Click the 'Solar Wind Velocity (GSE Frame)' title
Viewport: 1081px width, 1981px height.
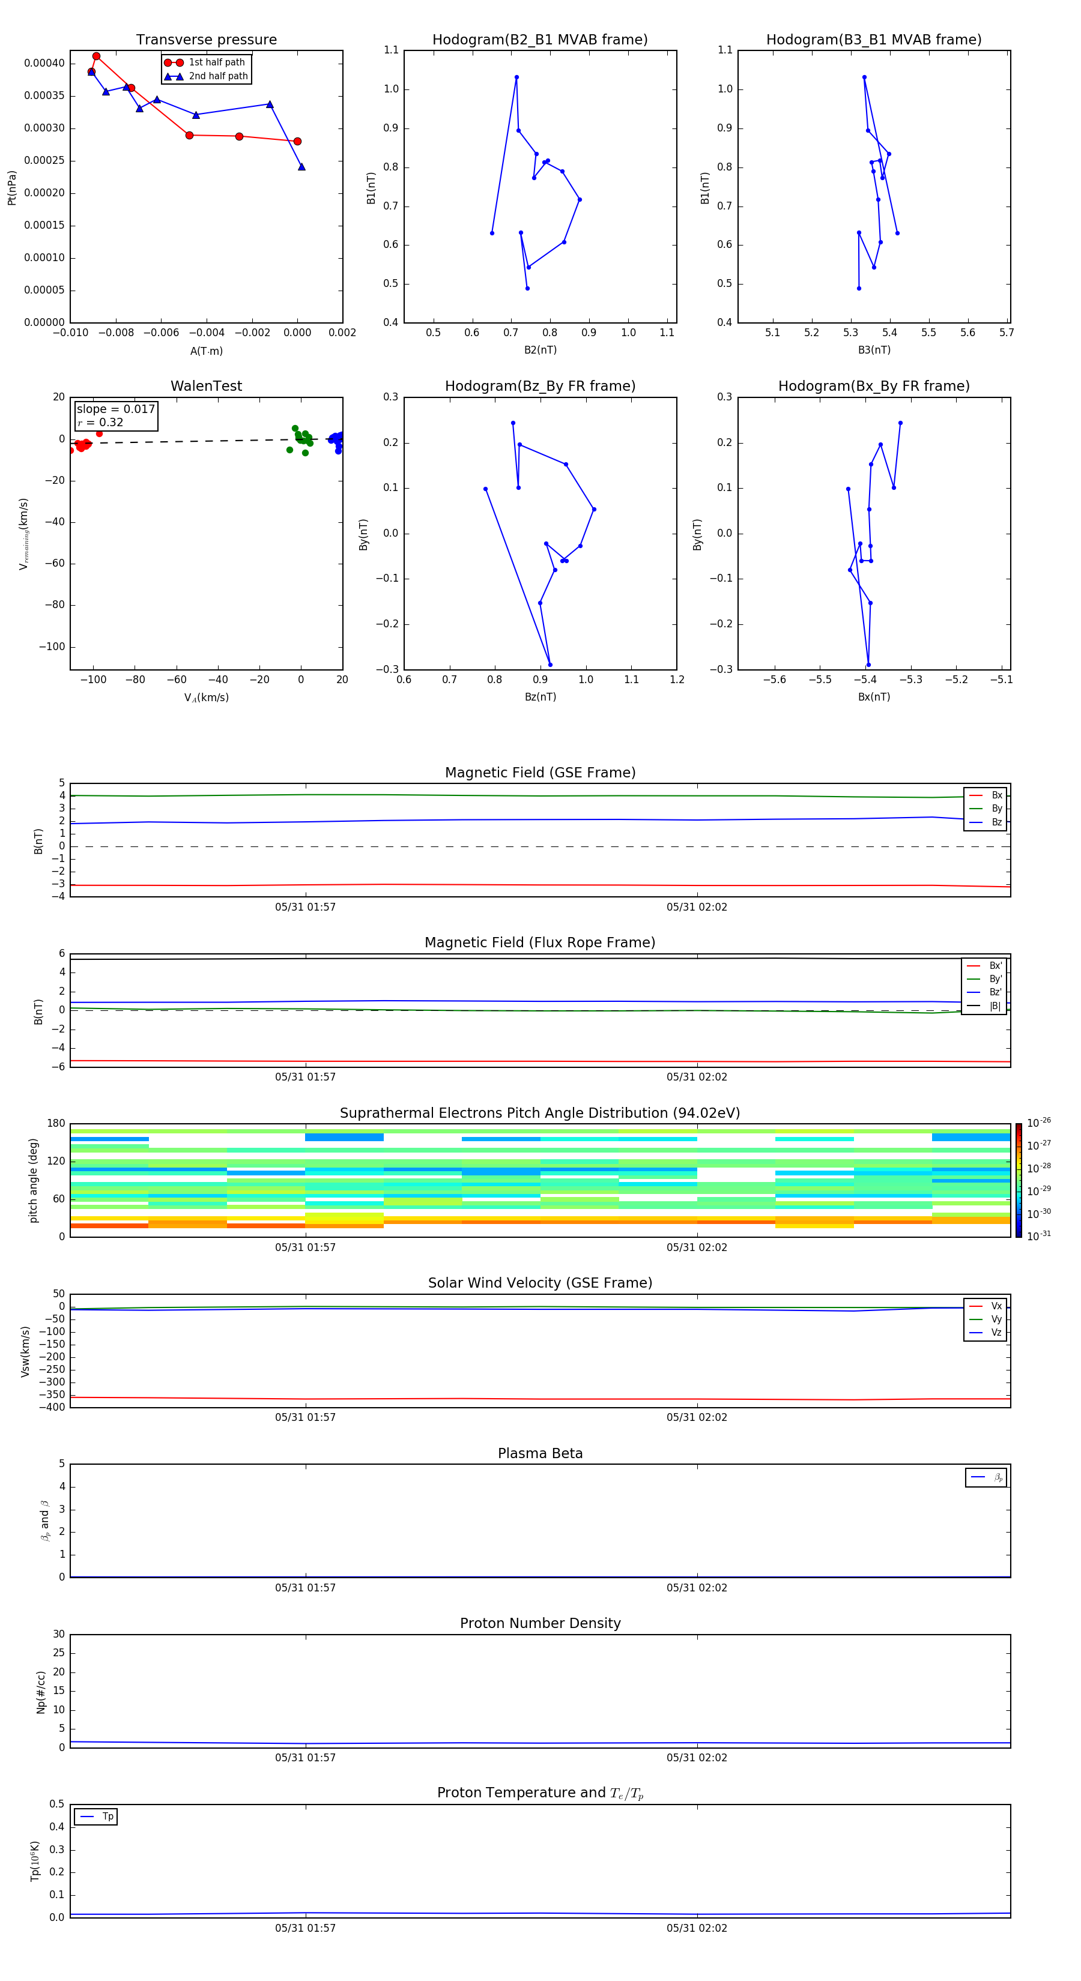pyautogui.click(x=540, y=1283)
